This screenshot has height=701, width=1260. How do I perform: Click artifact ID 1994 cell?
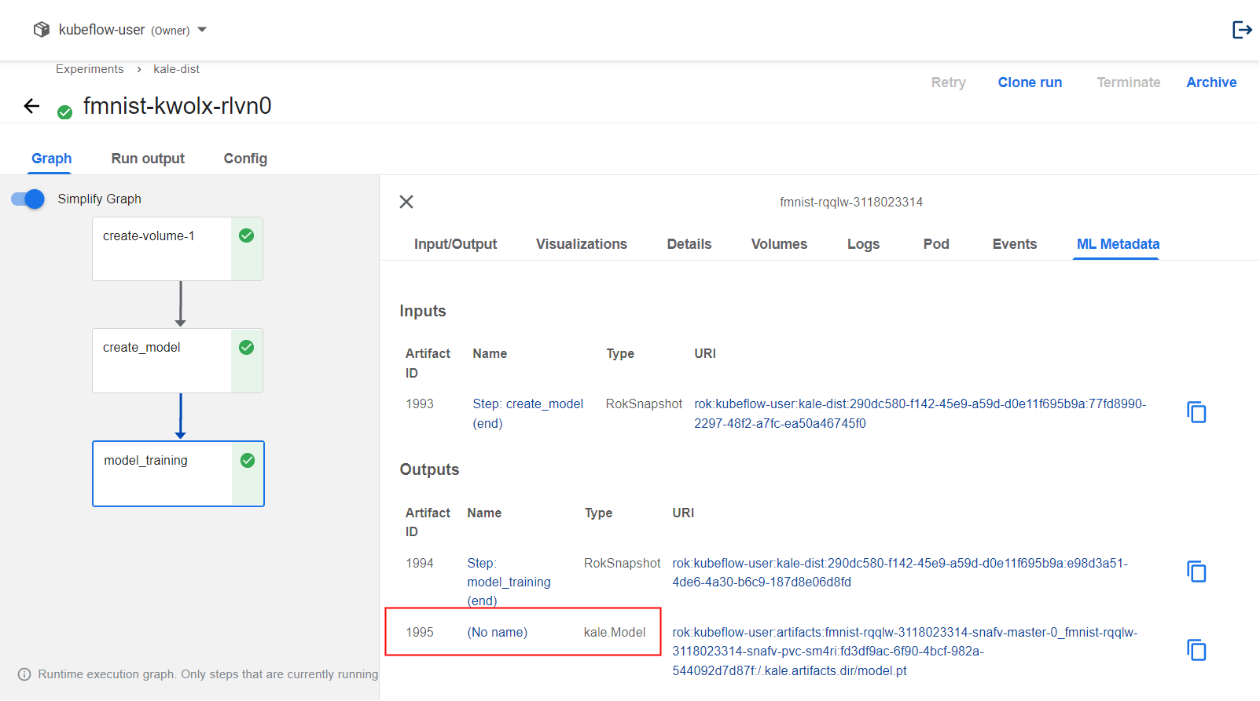[420, 564]
